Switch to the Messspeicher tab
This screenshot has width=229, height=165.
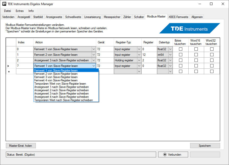[x=112, y=17]
